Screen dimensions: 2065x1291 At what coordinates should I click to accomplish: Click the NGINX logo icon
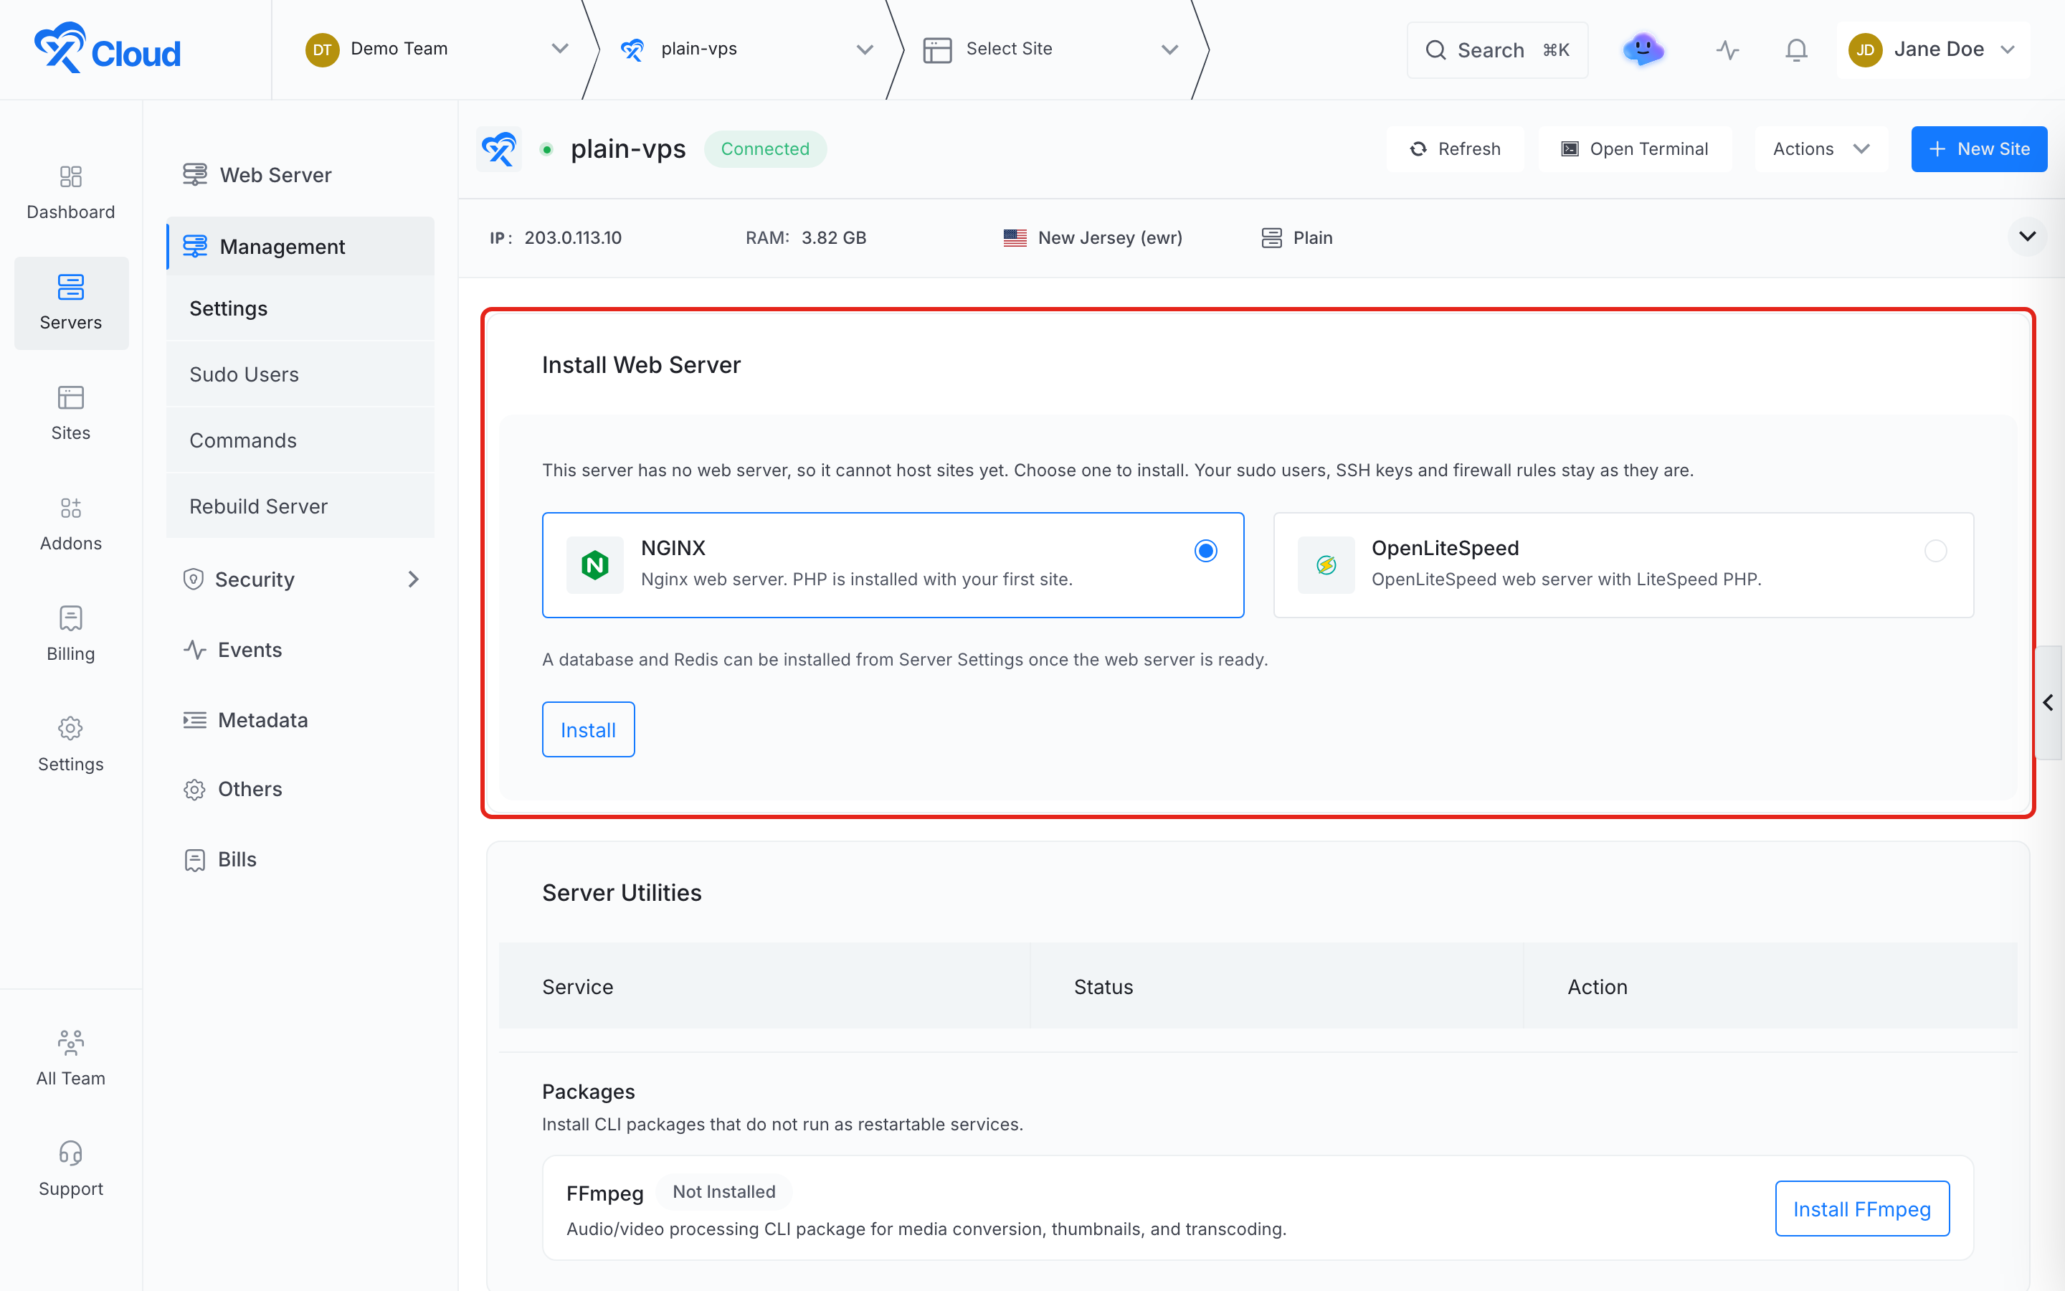(594, 564)
